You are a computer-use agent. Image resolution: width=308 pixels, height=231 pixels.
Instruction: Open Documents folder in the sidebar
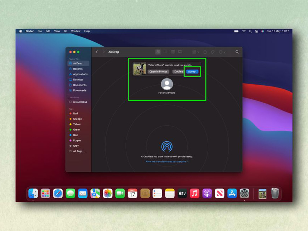tap(78, 85)
